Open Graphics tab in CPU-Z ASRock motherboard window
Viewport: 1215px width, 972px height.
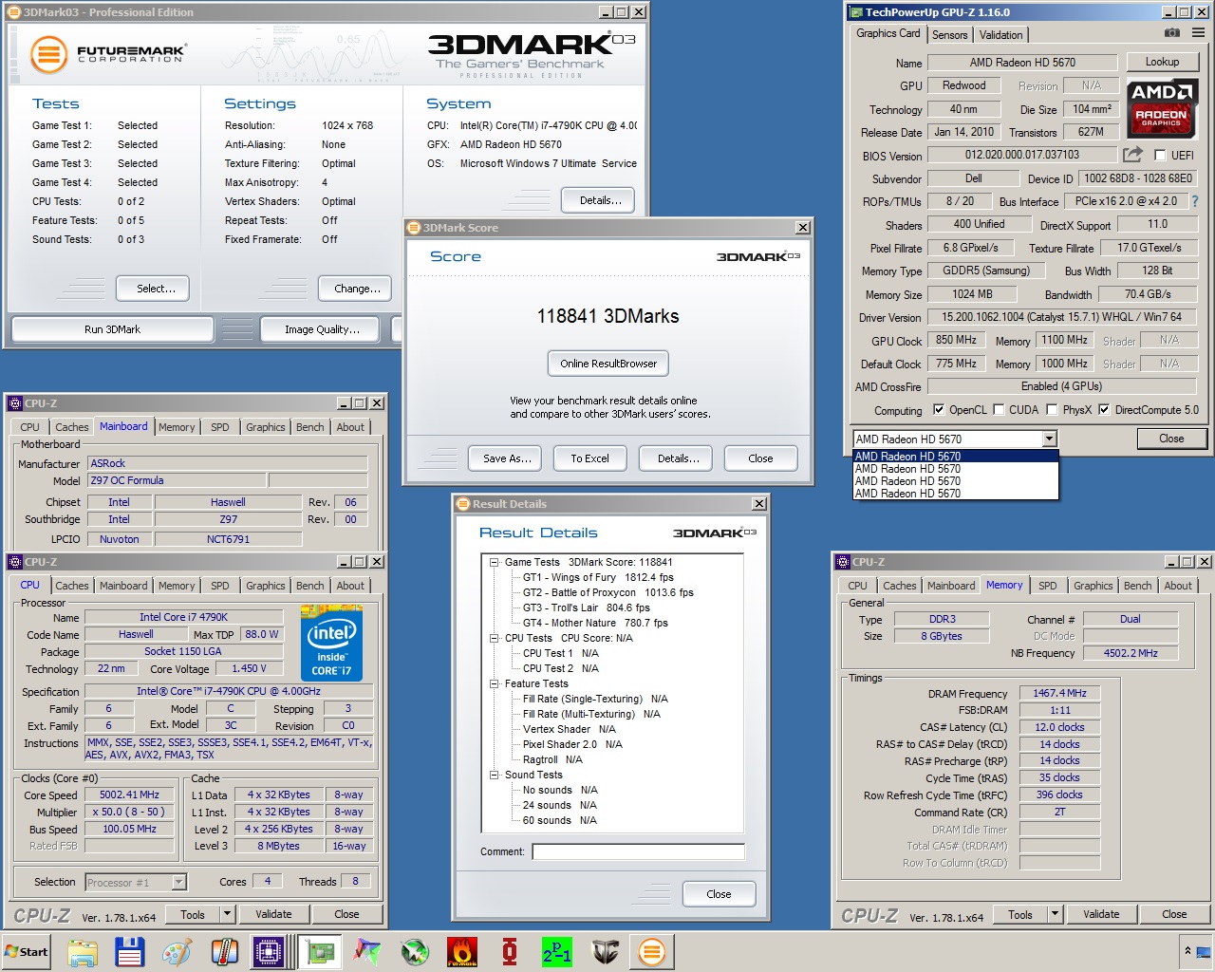(x=266, y=427)
